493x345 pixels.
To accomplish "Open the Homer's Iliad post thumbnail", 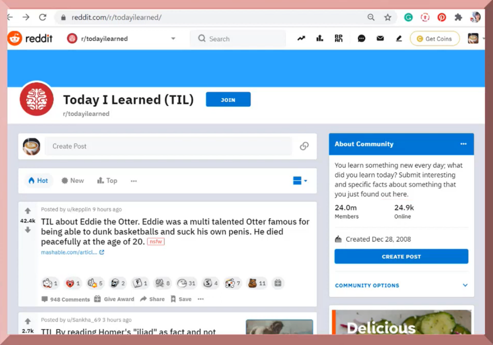I will click(279, 327).
